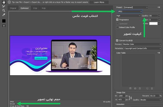This screenshot has height=107, width=163.
Task: Toggle the Optimized checkbox
Action: click(117, 24)
